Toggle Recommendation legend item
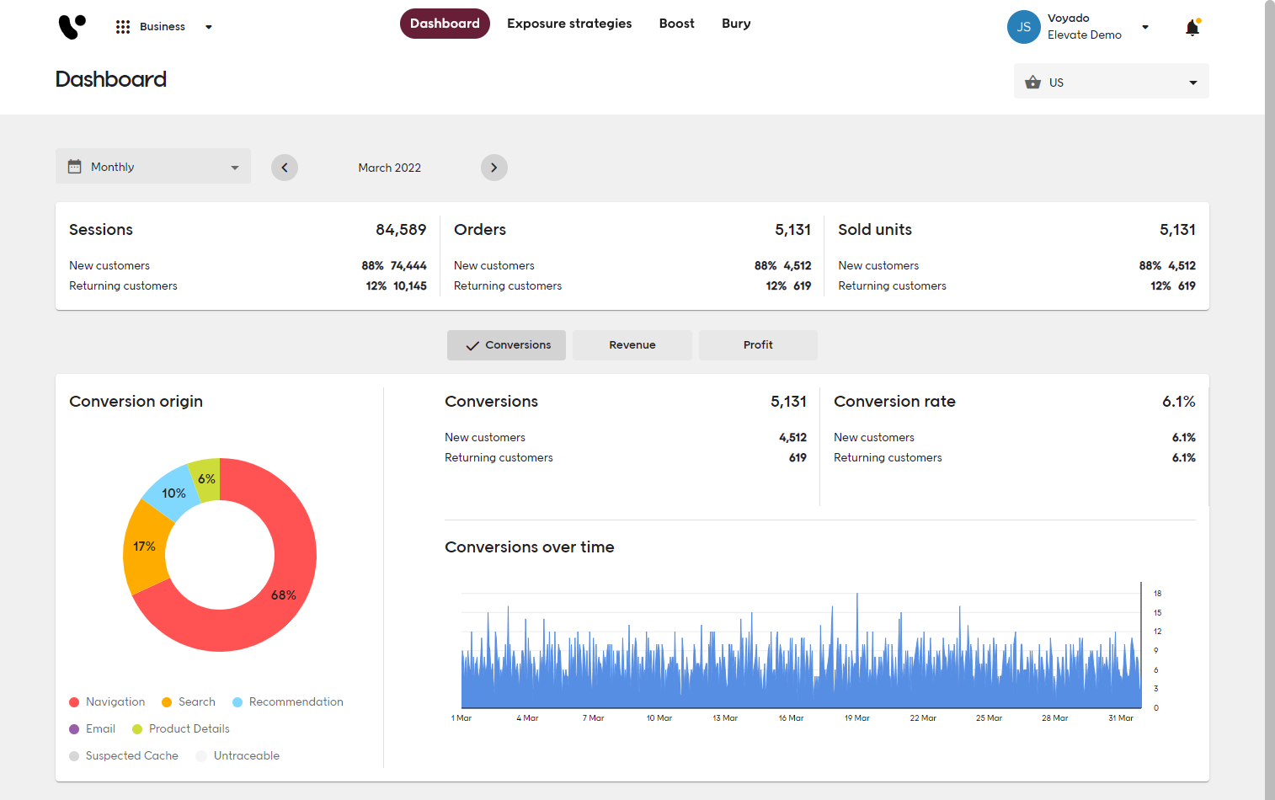 (288, 702)
